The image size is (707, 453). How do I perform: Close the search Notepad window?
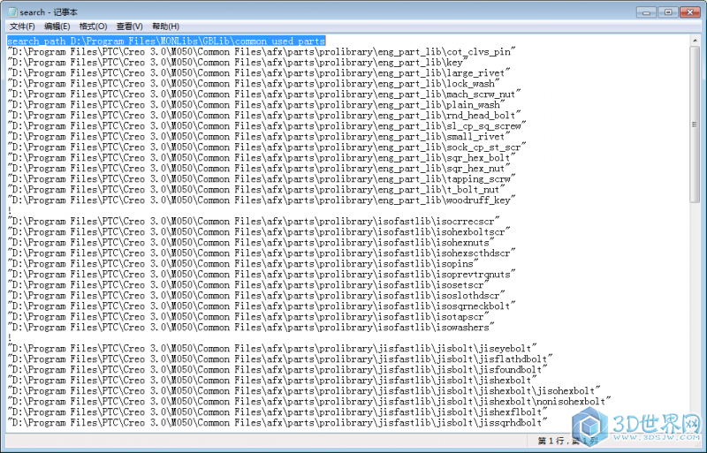(x=690, y=11)
